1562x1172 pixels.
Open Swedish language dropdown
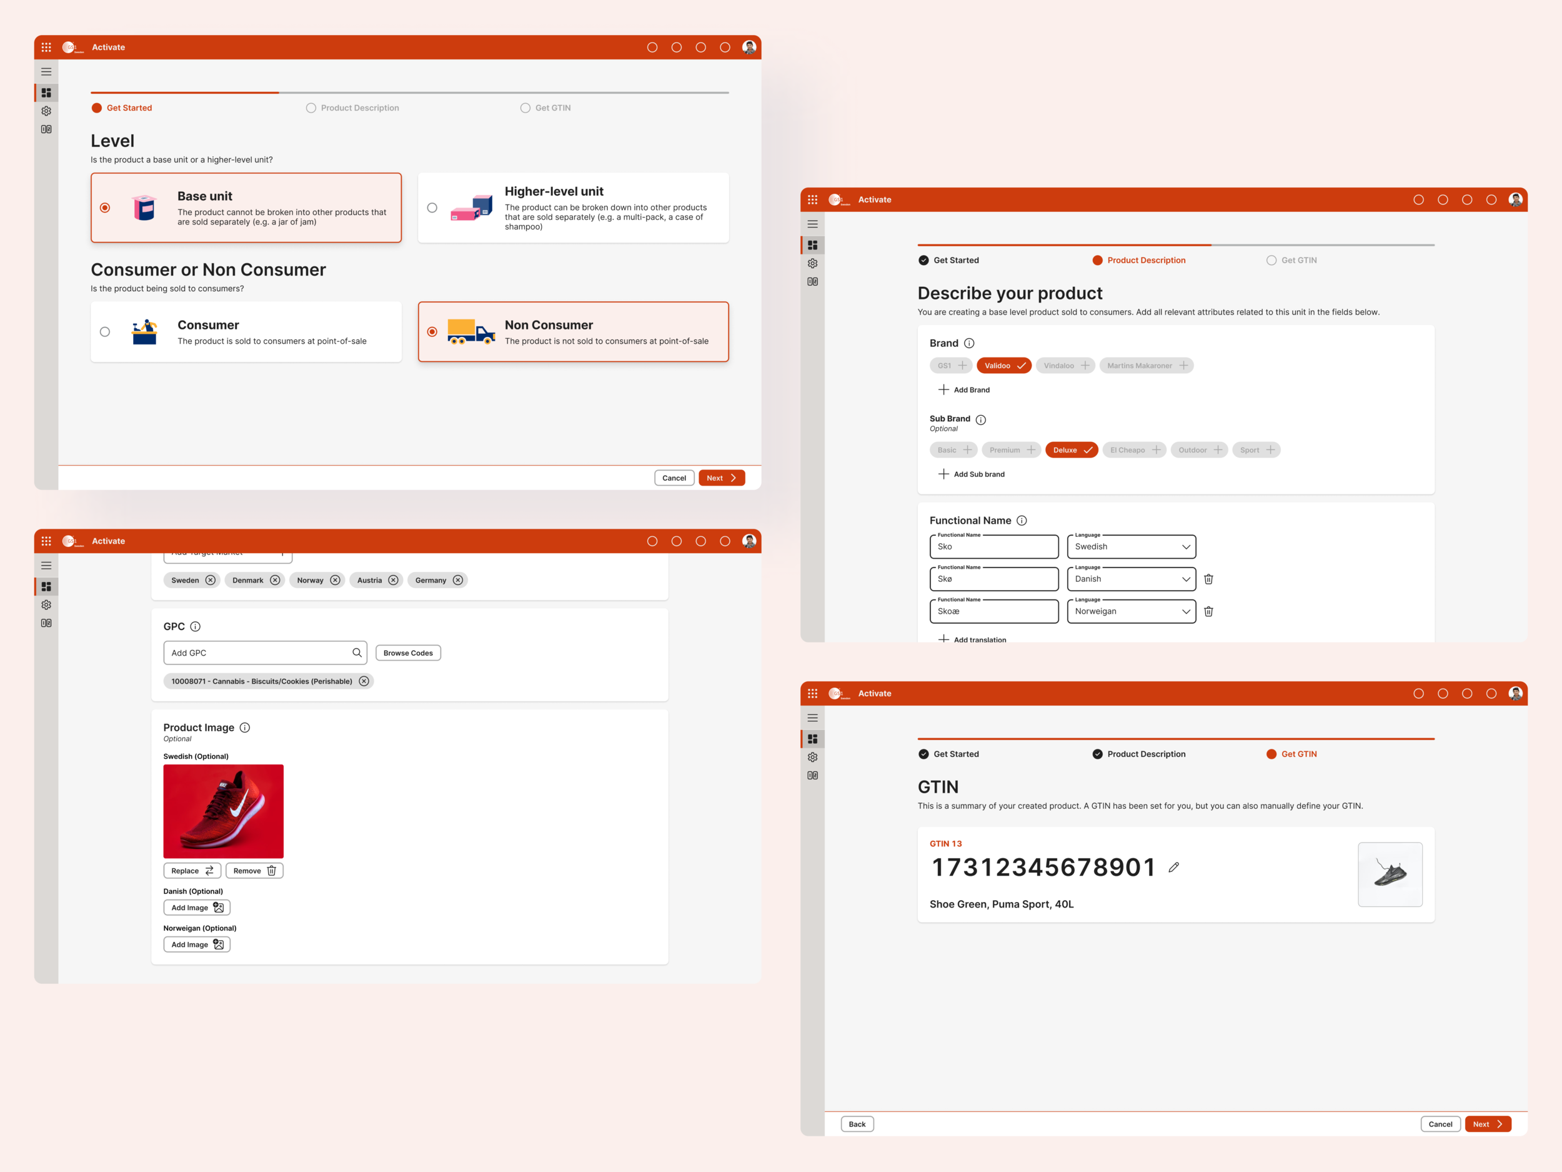[1132, 547]
